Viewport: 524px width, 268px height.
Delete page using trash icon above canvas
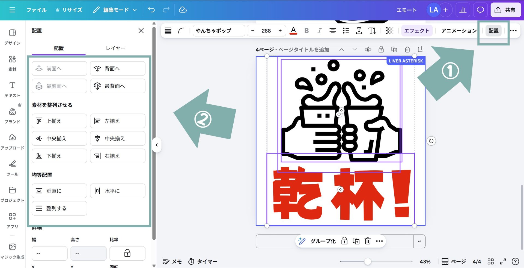[x=407, y=49]
